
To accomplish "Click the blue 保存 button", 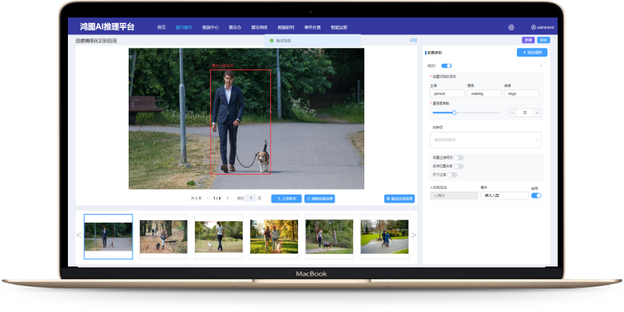I will (543, 40).
